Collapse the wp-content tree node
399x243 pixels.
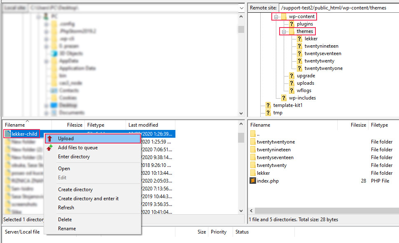coord(276,17)
